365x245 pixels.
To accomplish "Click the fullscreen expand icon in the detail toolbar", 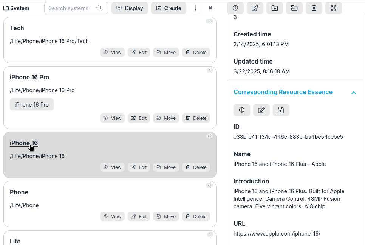I will tap(334, 8).
